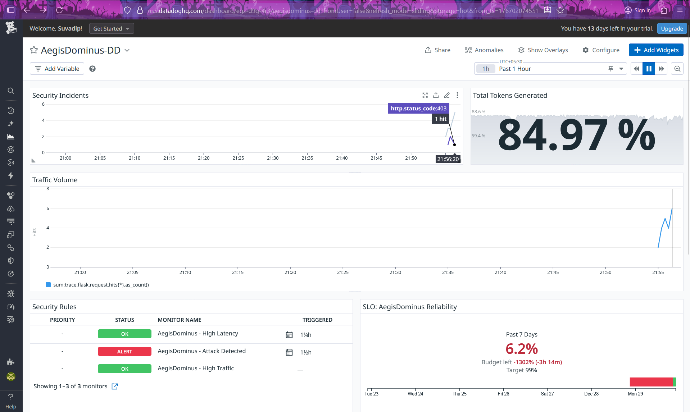The image size is (690, 412).
Task: Open the Integrations puzzle piece icon
Action: pos(11,362)
